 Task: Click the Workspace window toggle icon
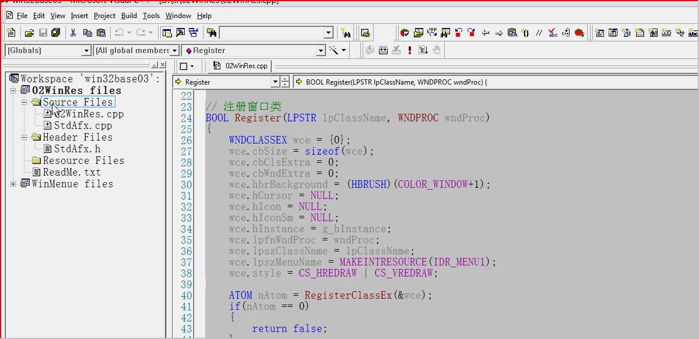click(x=167, y=33)
